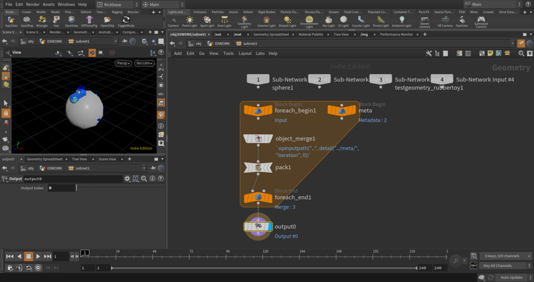Viewport: 534px width, 282px height.
Task: Expand the network editor path history dropdown
Action: tap(513, 44)
